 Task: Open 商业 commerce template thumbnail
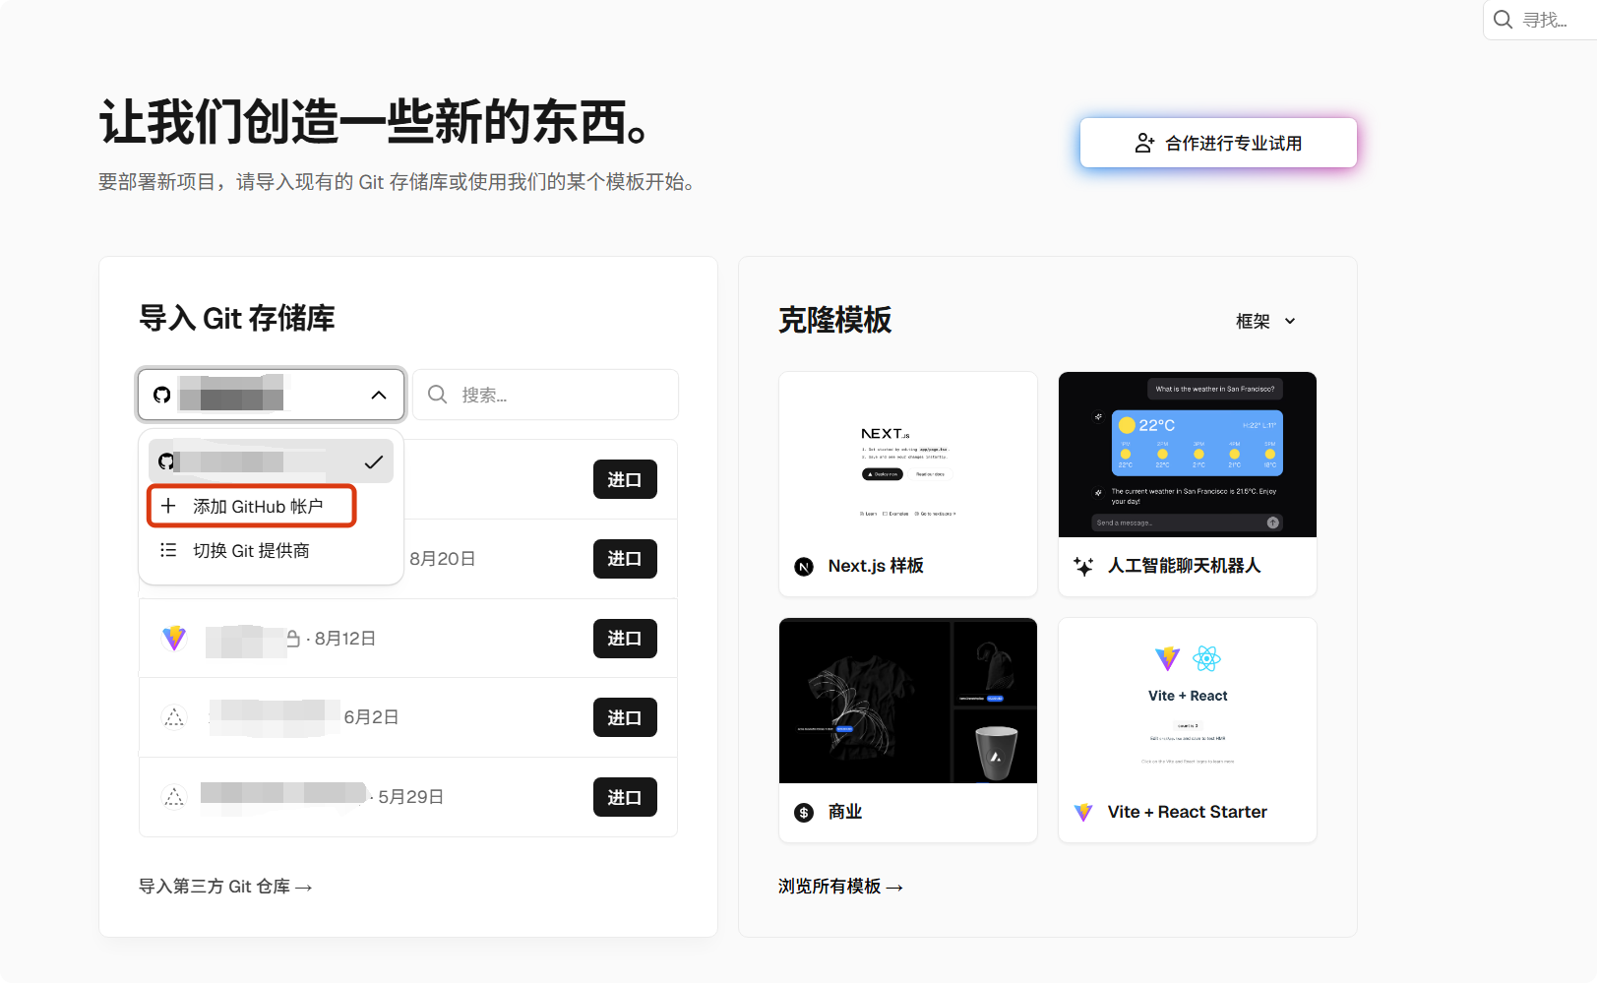coord(908,701)
